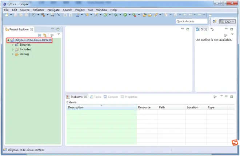Expand the Binaries tree node
This screenshot has width=240, height=156.
pyautogui.click(x=13, y=45)
